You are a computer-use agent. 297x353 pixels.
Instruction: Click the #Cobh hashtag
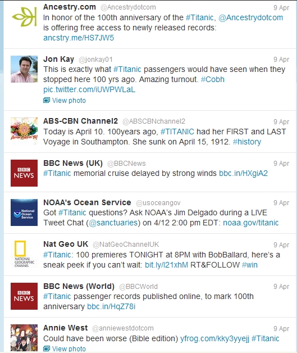point(212,79)
